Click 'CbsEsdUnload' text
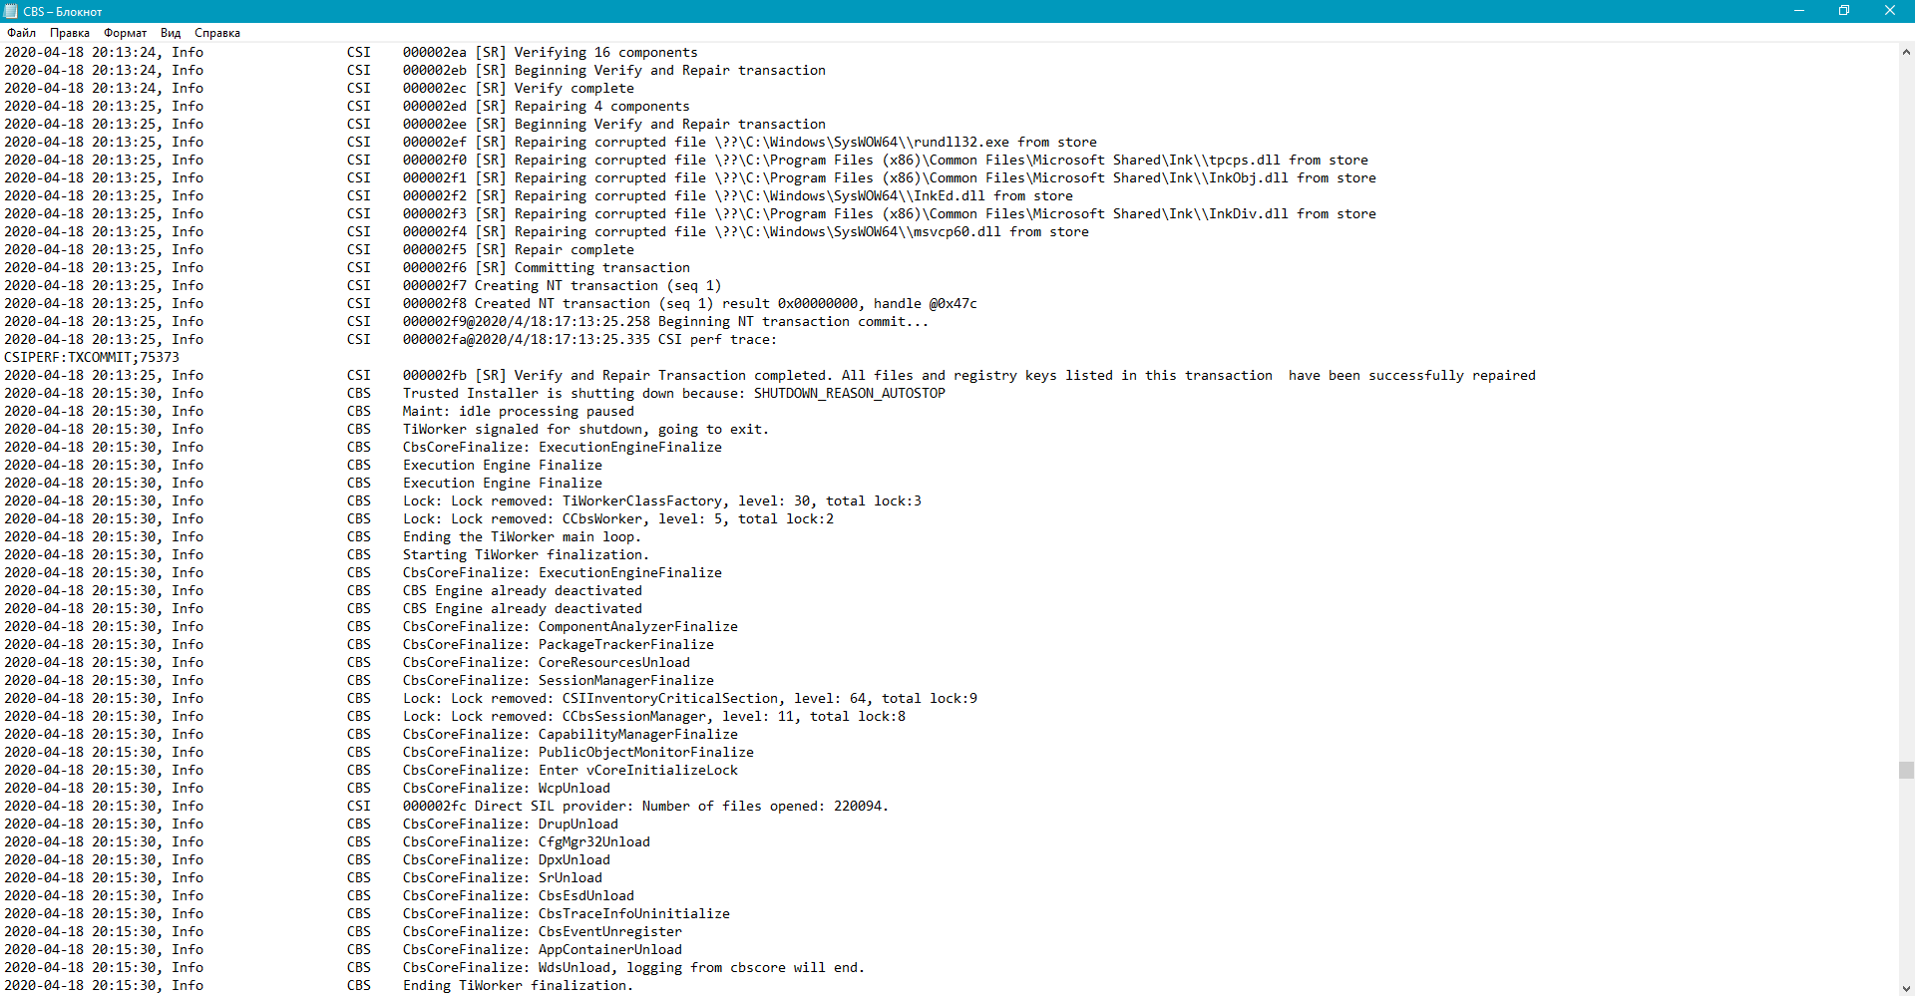This screenshot has width=1915, height=996. coord(585,896)
